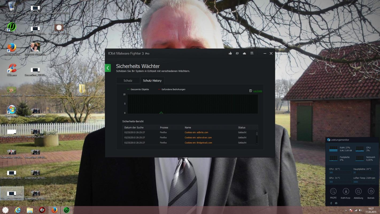Select the Start Menu 8 desktop icon
This screenshot has height=214, width=380.
[12, 111]
